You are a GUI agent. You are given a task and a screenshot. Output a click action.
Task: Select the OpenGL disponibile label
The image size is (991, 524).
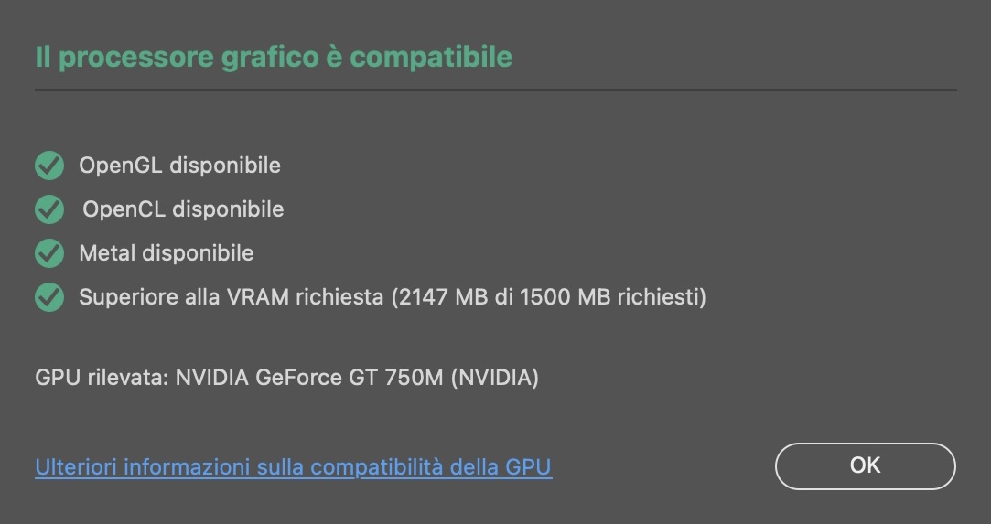click(x=179, y=166)
